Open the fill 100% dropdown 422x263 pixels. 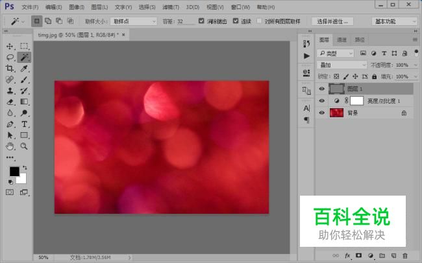click(x=416, y=76)
